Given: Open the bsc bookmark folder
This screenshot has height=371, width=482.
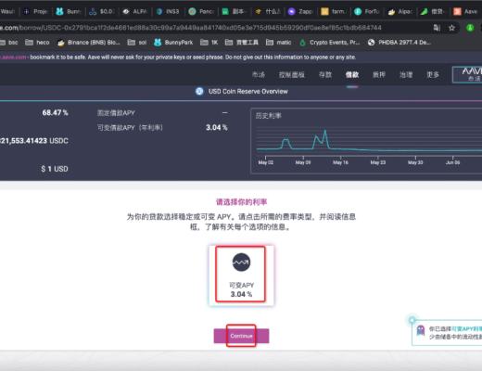Looking at the screenshot, I should click(9, 43).
